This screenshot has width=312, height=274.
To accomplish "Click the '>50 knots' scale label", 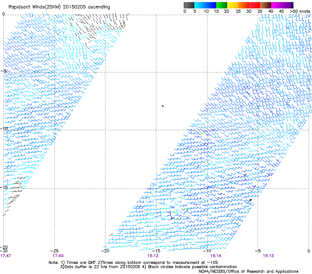I will [300, 11].
